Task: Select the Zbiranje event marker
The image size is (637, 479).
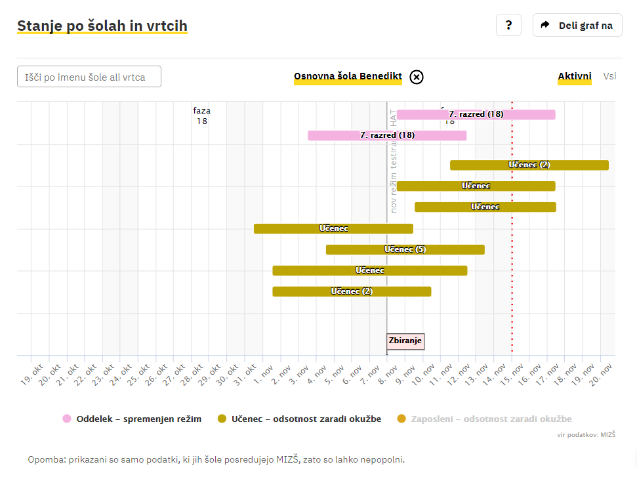Action: tap(405, 341)
